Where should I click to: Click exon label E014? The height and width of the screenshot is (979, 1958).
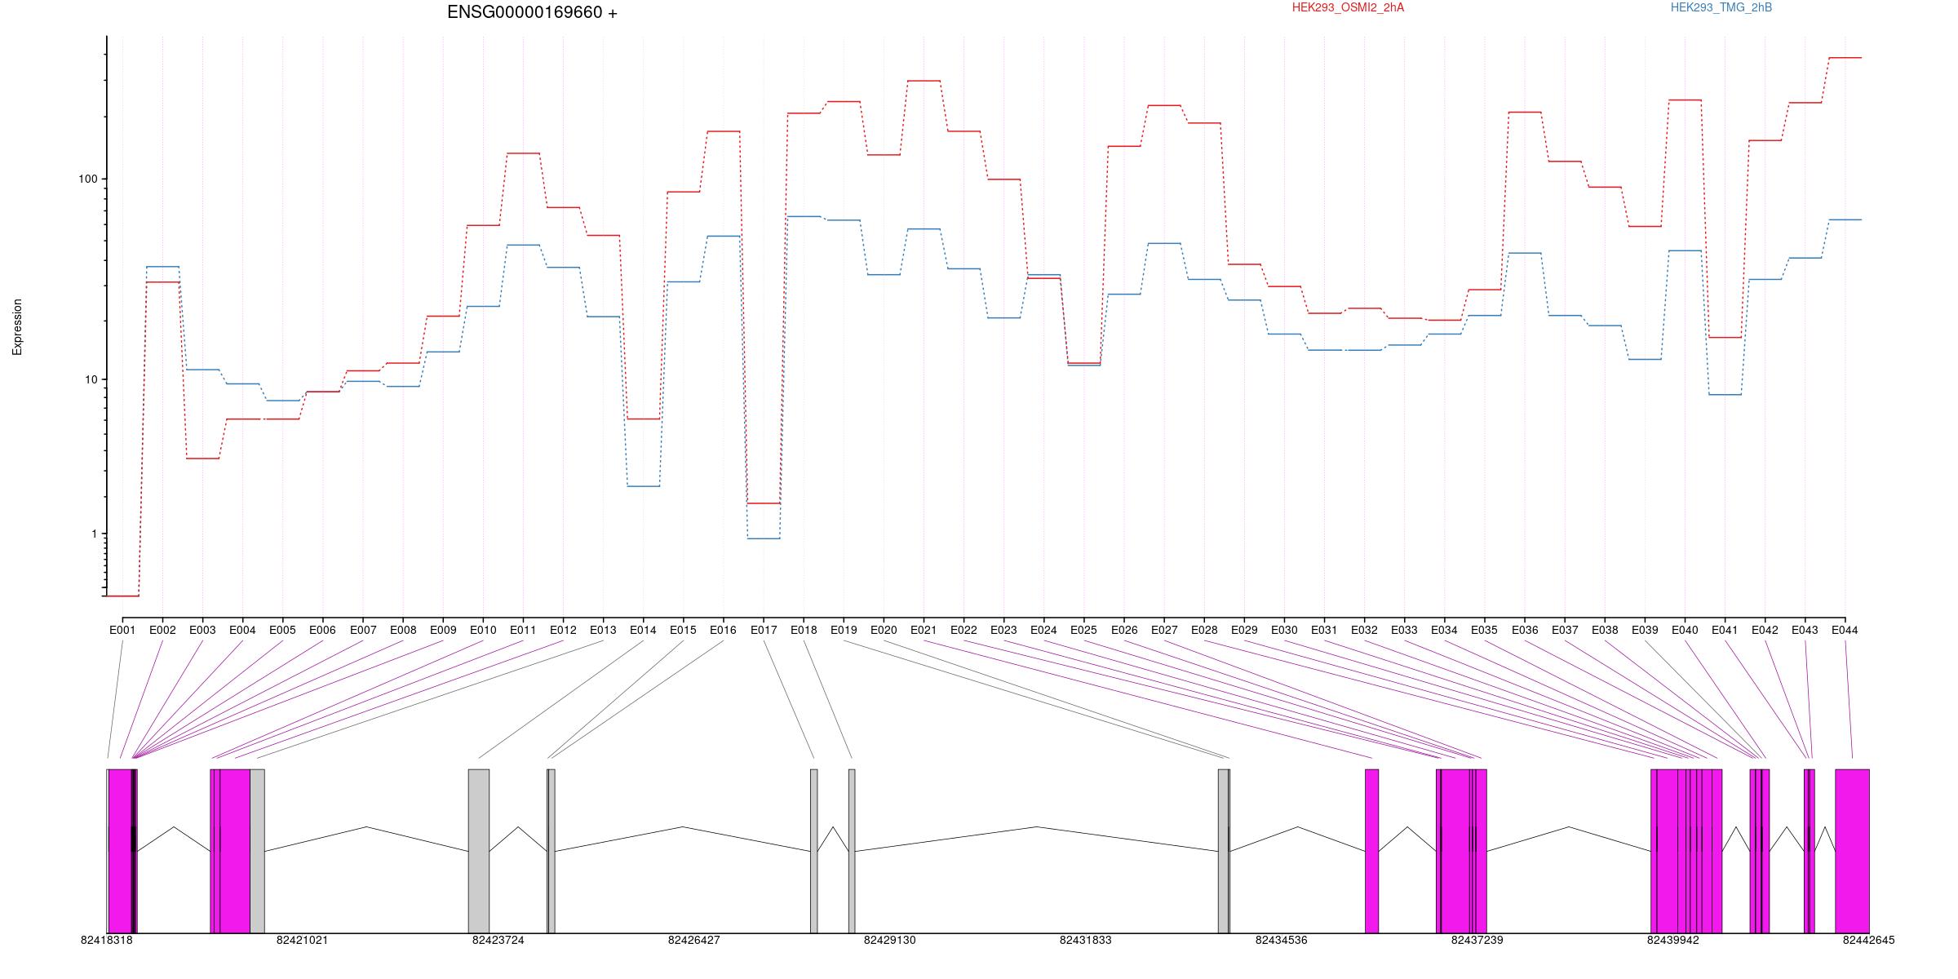[643, 630]
